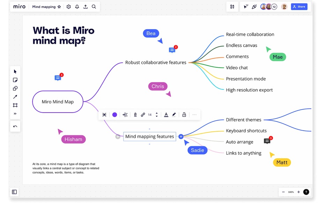Show the 12 more collaborators
Viewport: 321px width, 210px height.
tap(274, 7)
